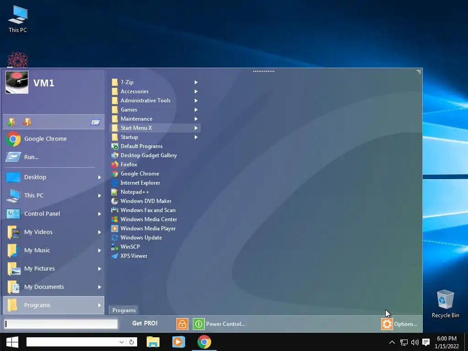Select the Programs menu entry
This screenshot has height=351, width=468.
tap(54, 305)
